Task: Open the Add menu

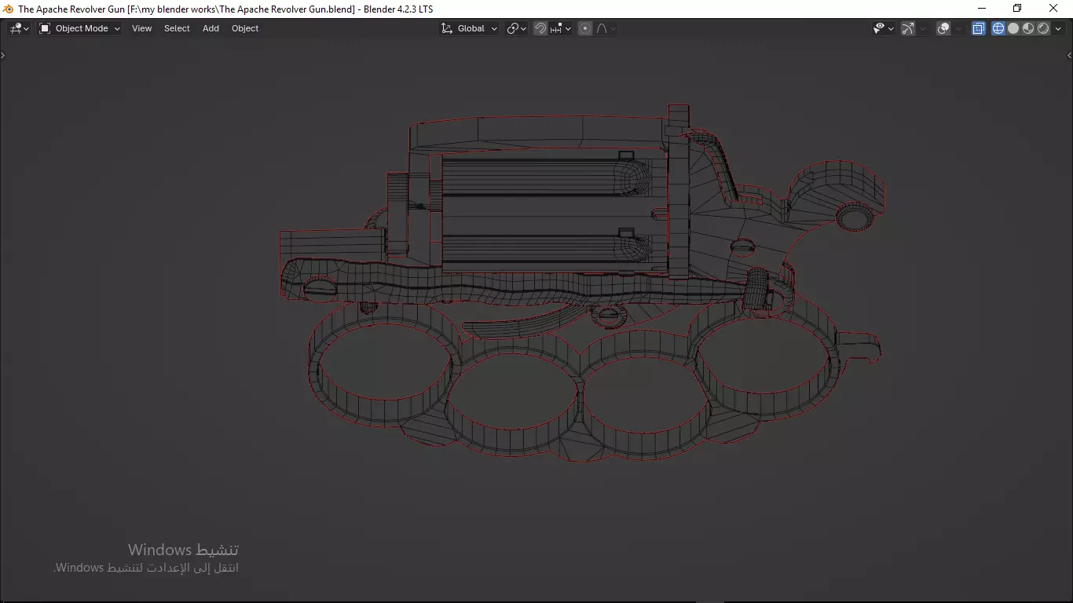Action: (211, 28)
